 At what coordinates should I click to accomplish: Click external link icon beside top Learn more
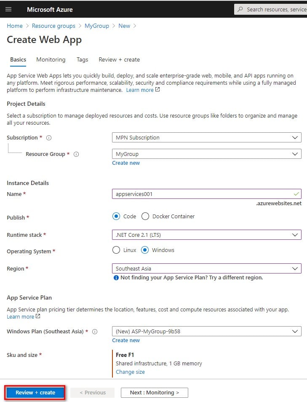point(158,89)
